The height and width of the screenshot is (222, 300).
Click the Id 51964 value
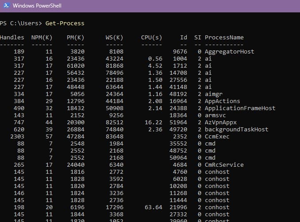pos(178,122)
